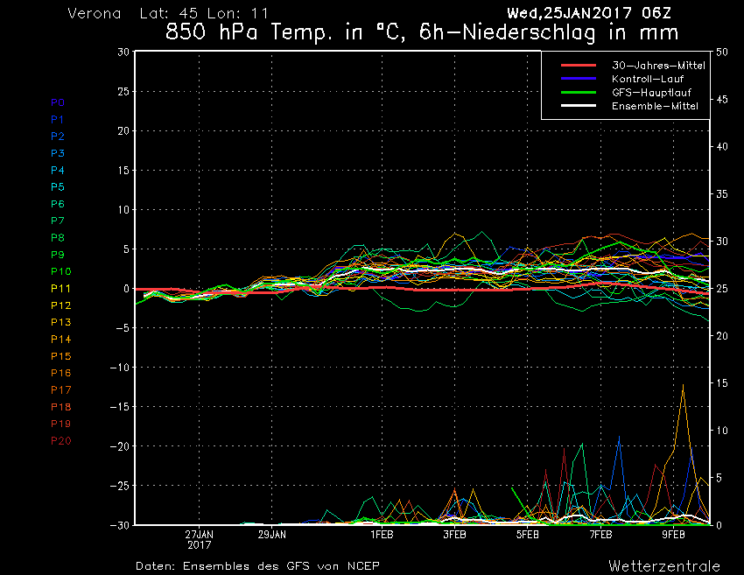The width and height of the screenshot is (744, 575).
Task: Click the 29JAN x-axis label
Action: coord(272,535)
